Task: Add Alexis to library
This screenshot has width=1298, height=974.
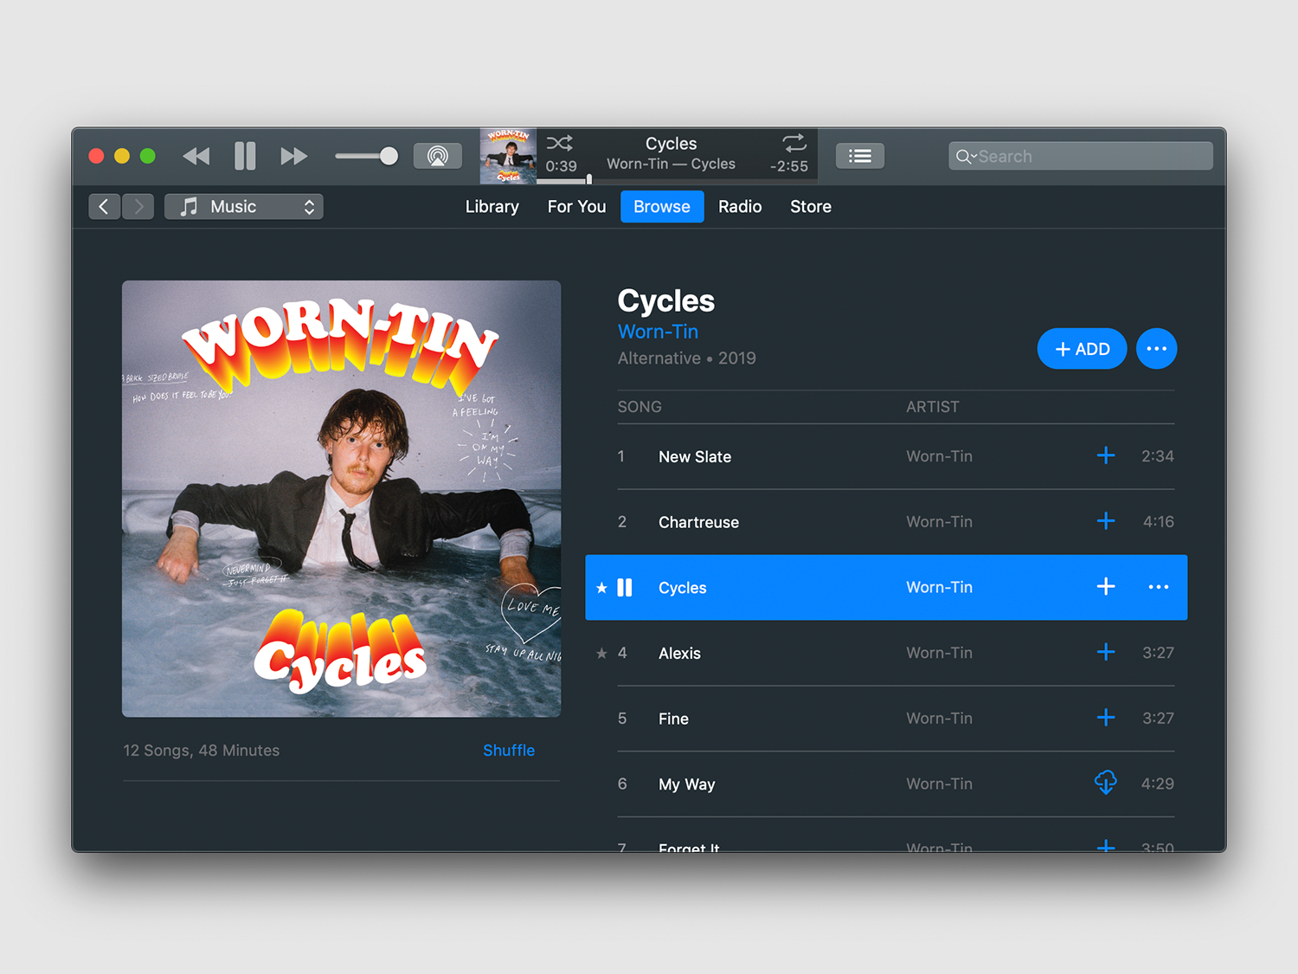Action: coord(1105,652)
